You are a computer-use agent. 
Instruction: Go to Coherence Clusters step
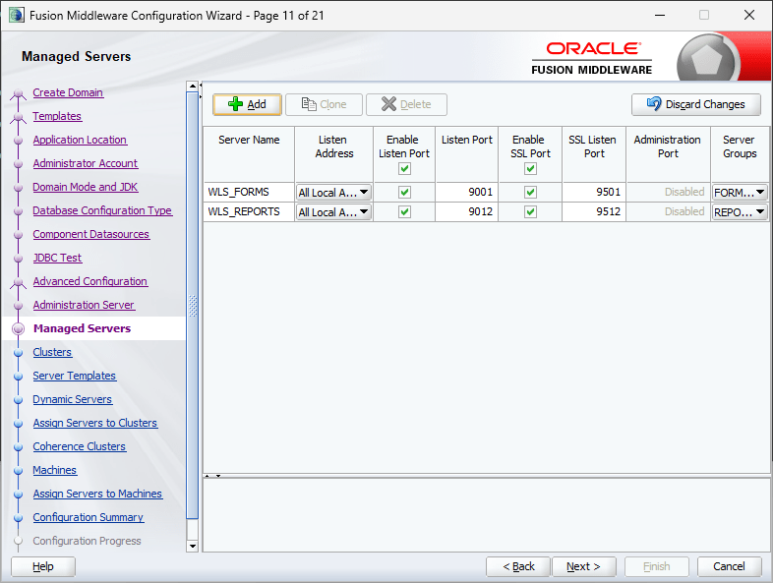[80, 447]
